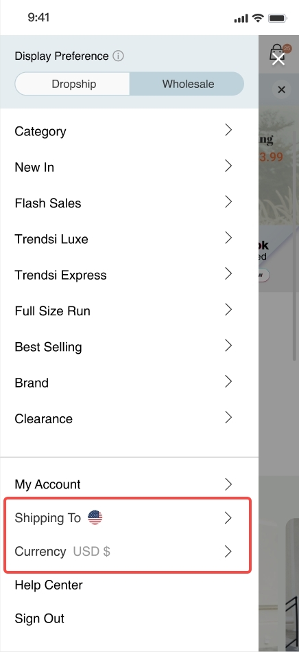299x652 pixels.
Task: Tap the Brand row chevron
Action: (228, 382)
